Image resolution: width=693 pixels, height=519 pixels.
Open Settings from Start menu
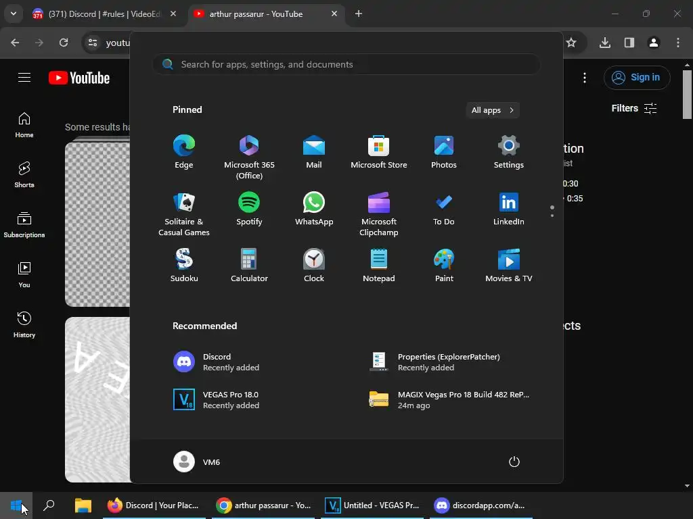tap(509, 152)
